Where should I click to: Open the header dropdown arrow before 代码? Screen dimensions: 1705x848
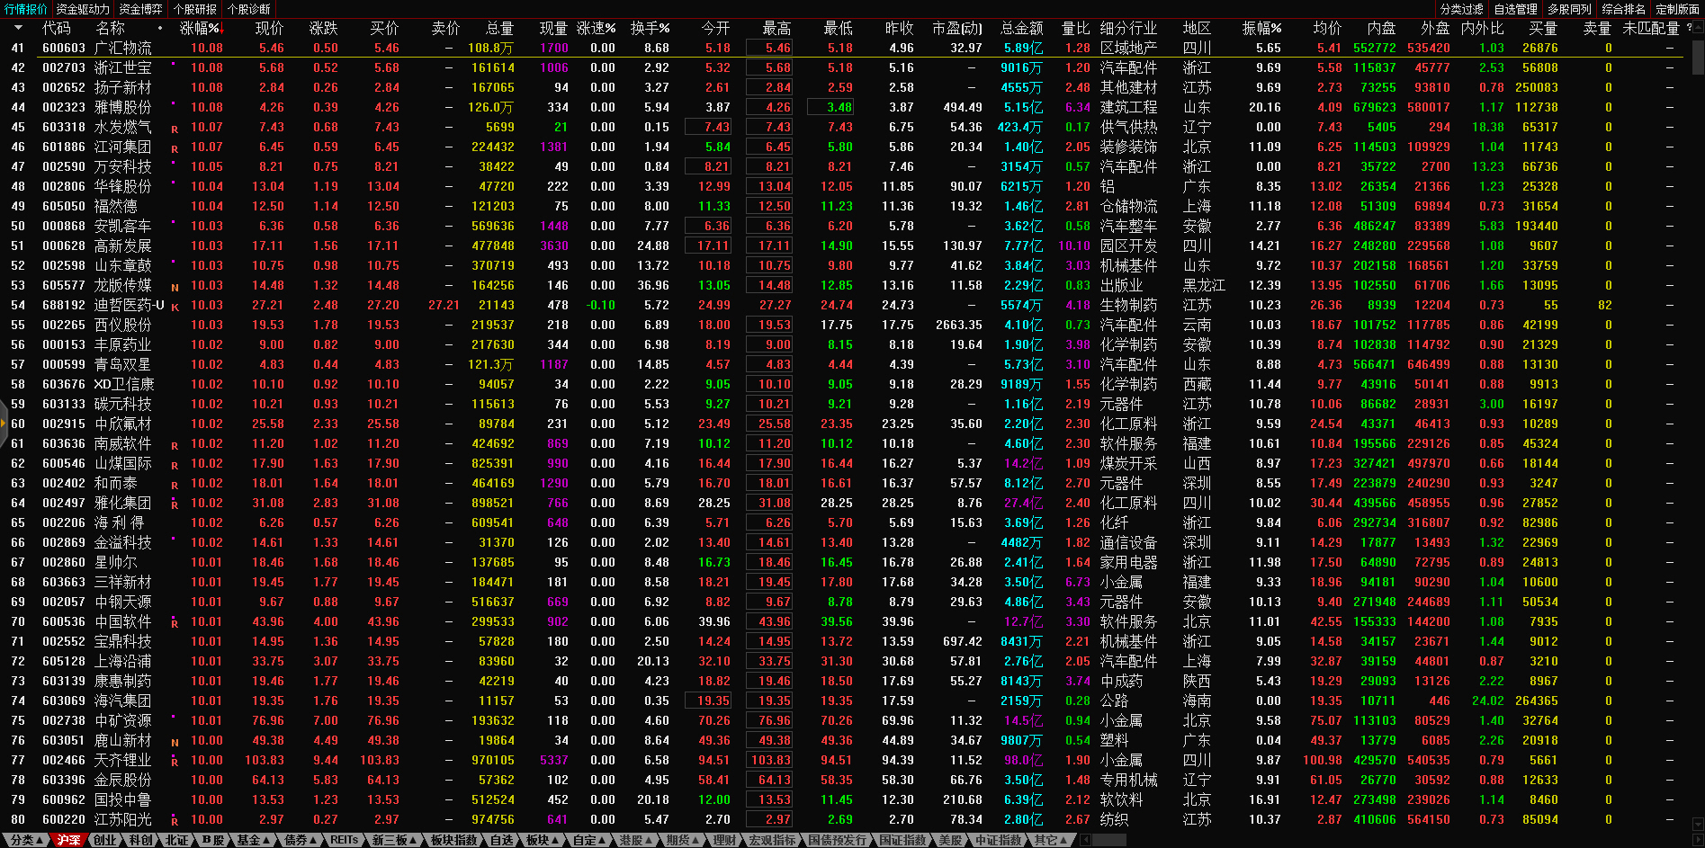pyautogui.click(x=18, y=29)
